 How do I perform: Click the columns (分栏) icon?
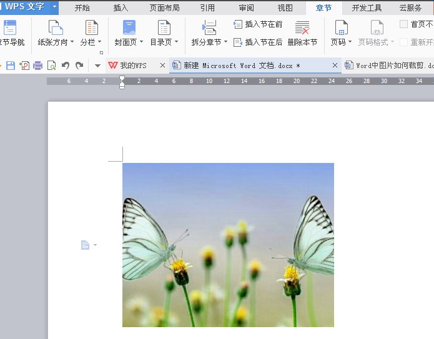[x=91, y=27]
